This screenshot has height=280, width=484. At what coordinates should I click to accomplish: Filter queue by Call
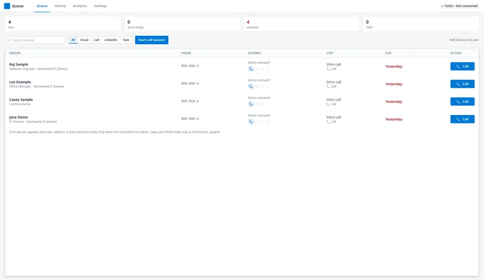(x=96, y=40)
